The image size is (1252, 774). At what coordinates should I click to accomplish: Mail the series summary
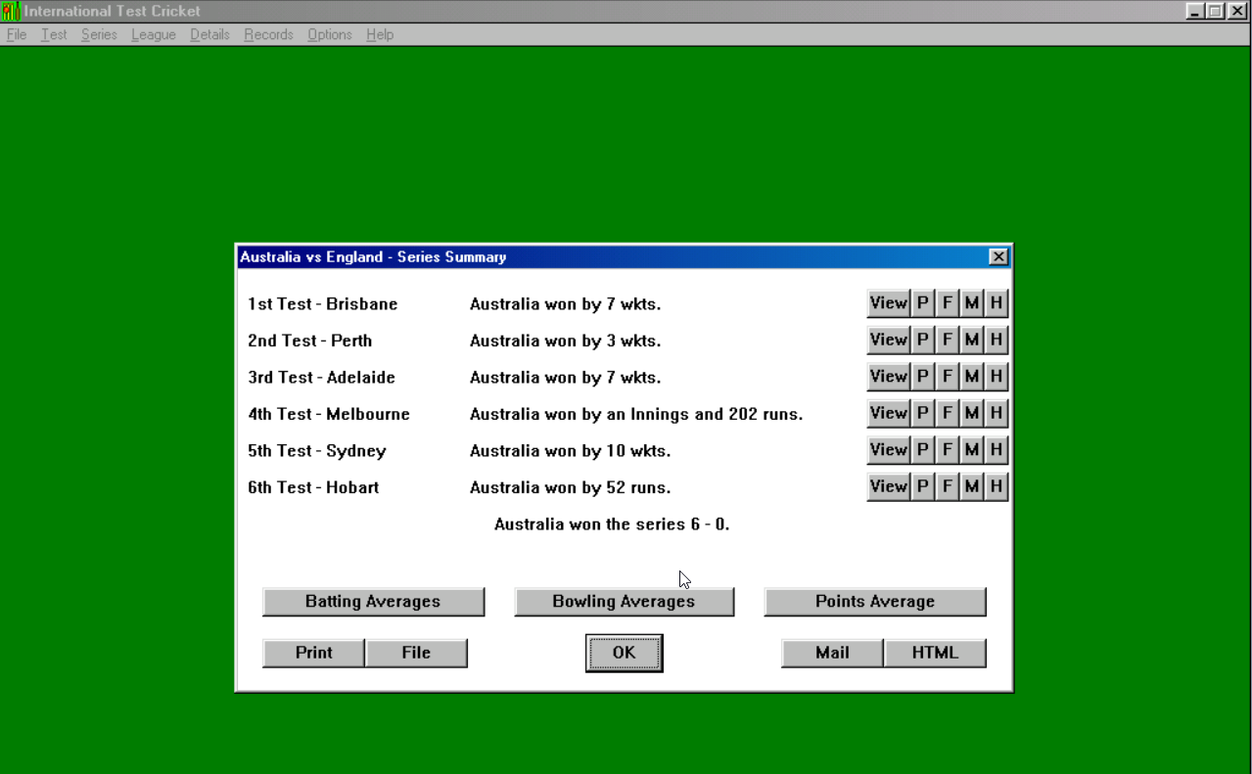click(832, 653)
